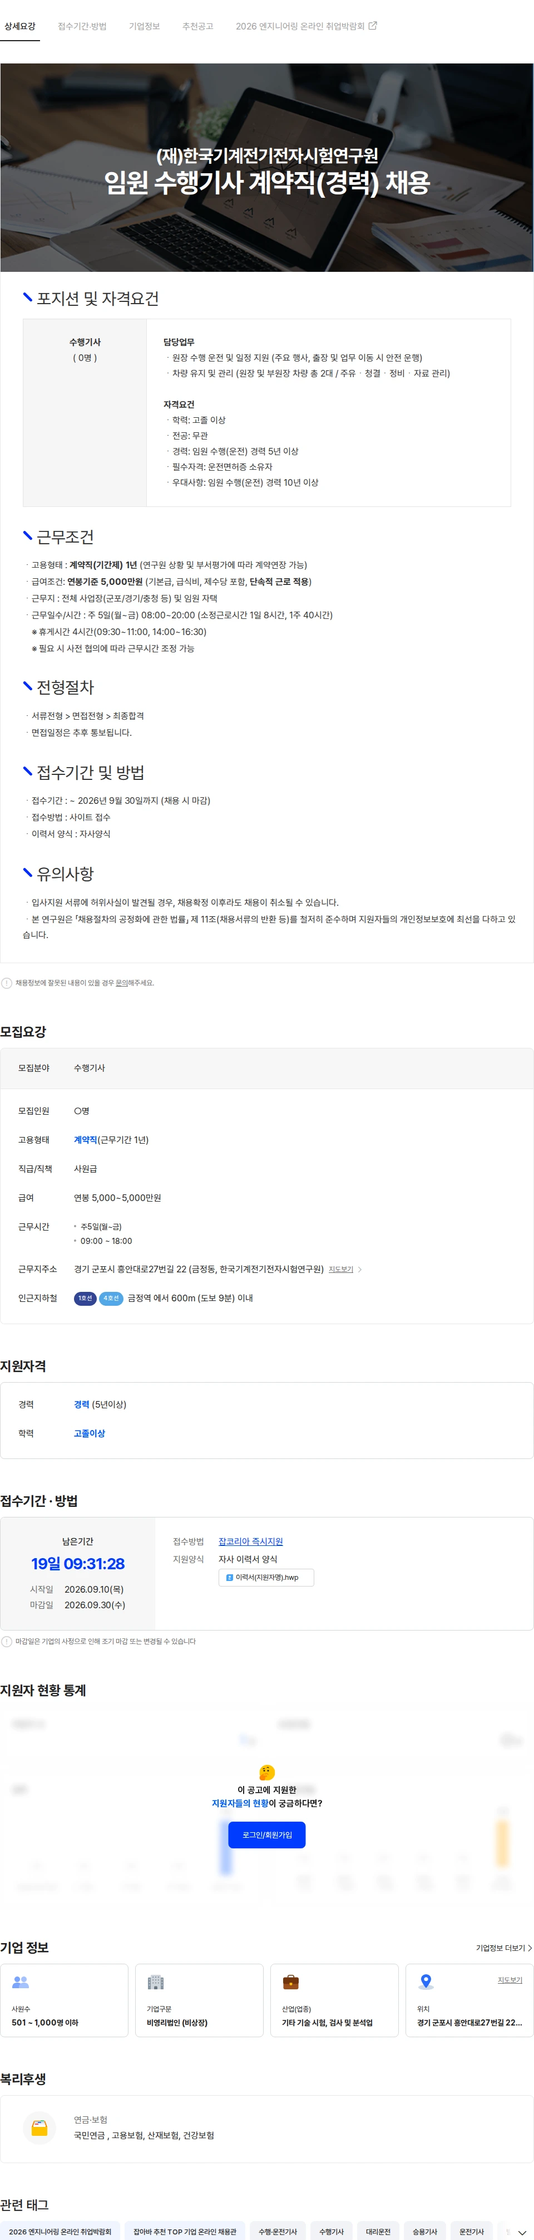Click 기타 기술 시험, 검사 및 분석업 text
Image resolution: width=534 pixels, height=2240 pixels.
pyautogui.click(x=327, y=2023)
